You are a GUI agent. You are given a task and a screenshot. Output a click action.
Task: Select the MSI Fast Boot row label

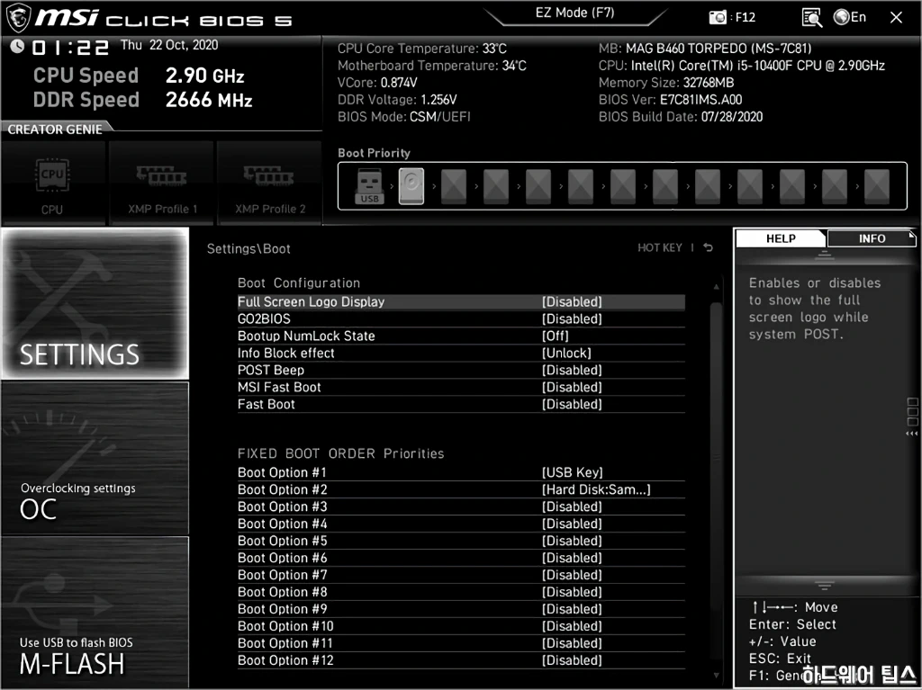279,388
